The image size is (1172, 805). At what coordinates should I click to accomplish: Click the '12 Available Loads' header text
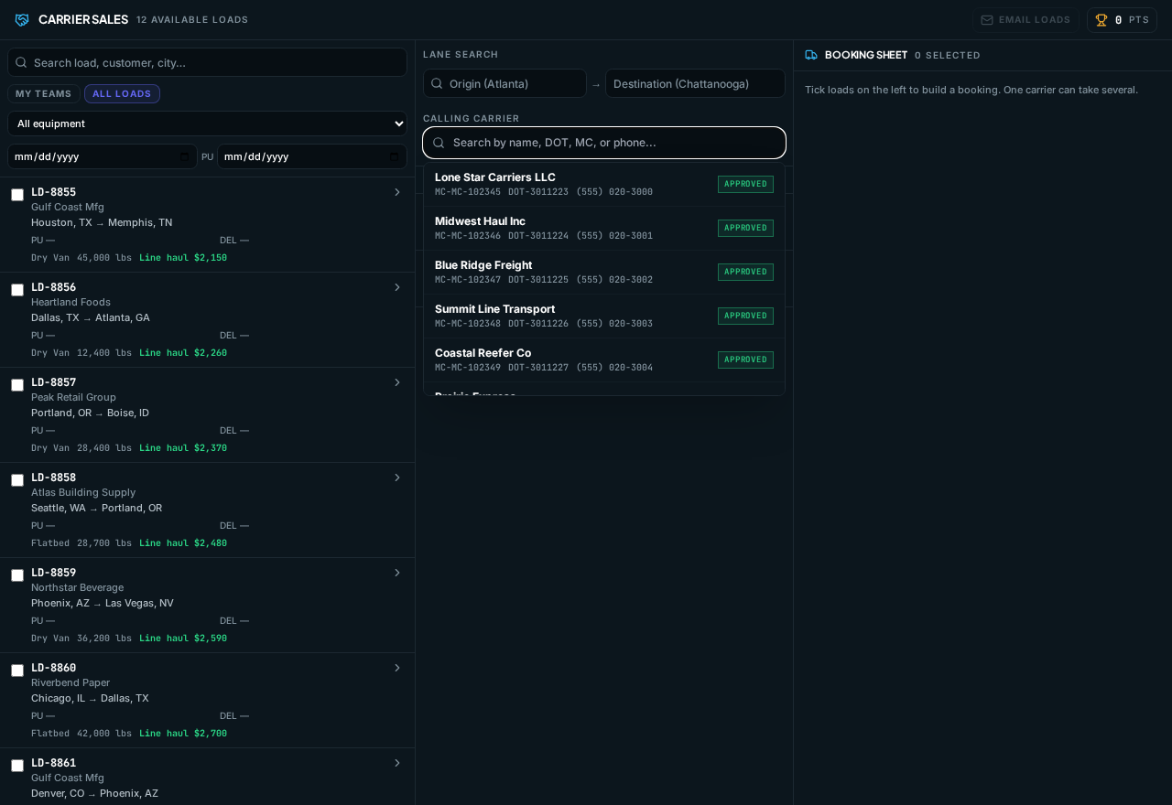[x=192, y=20]
